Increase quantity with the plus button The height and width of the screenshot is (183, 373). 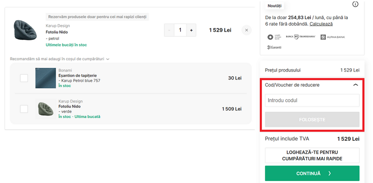click(191, 30)
